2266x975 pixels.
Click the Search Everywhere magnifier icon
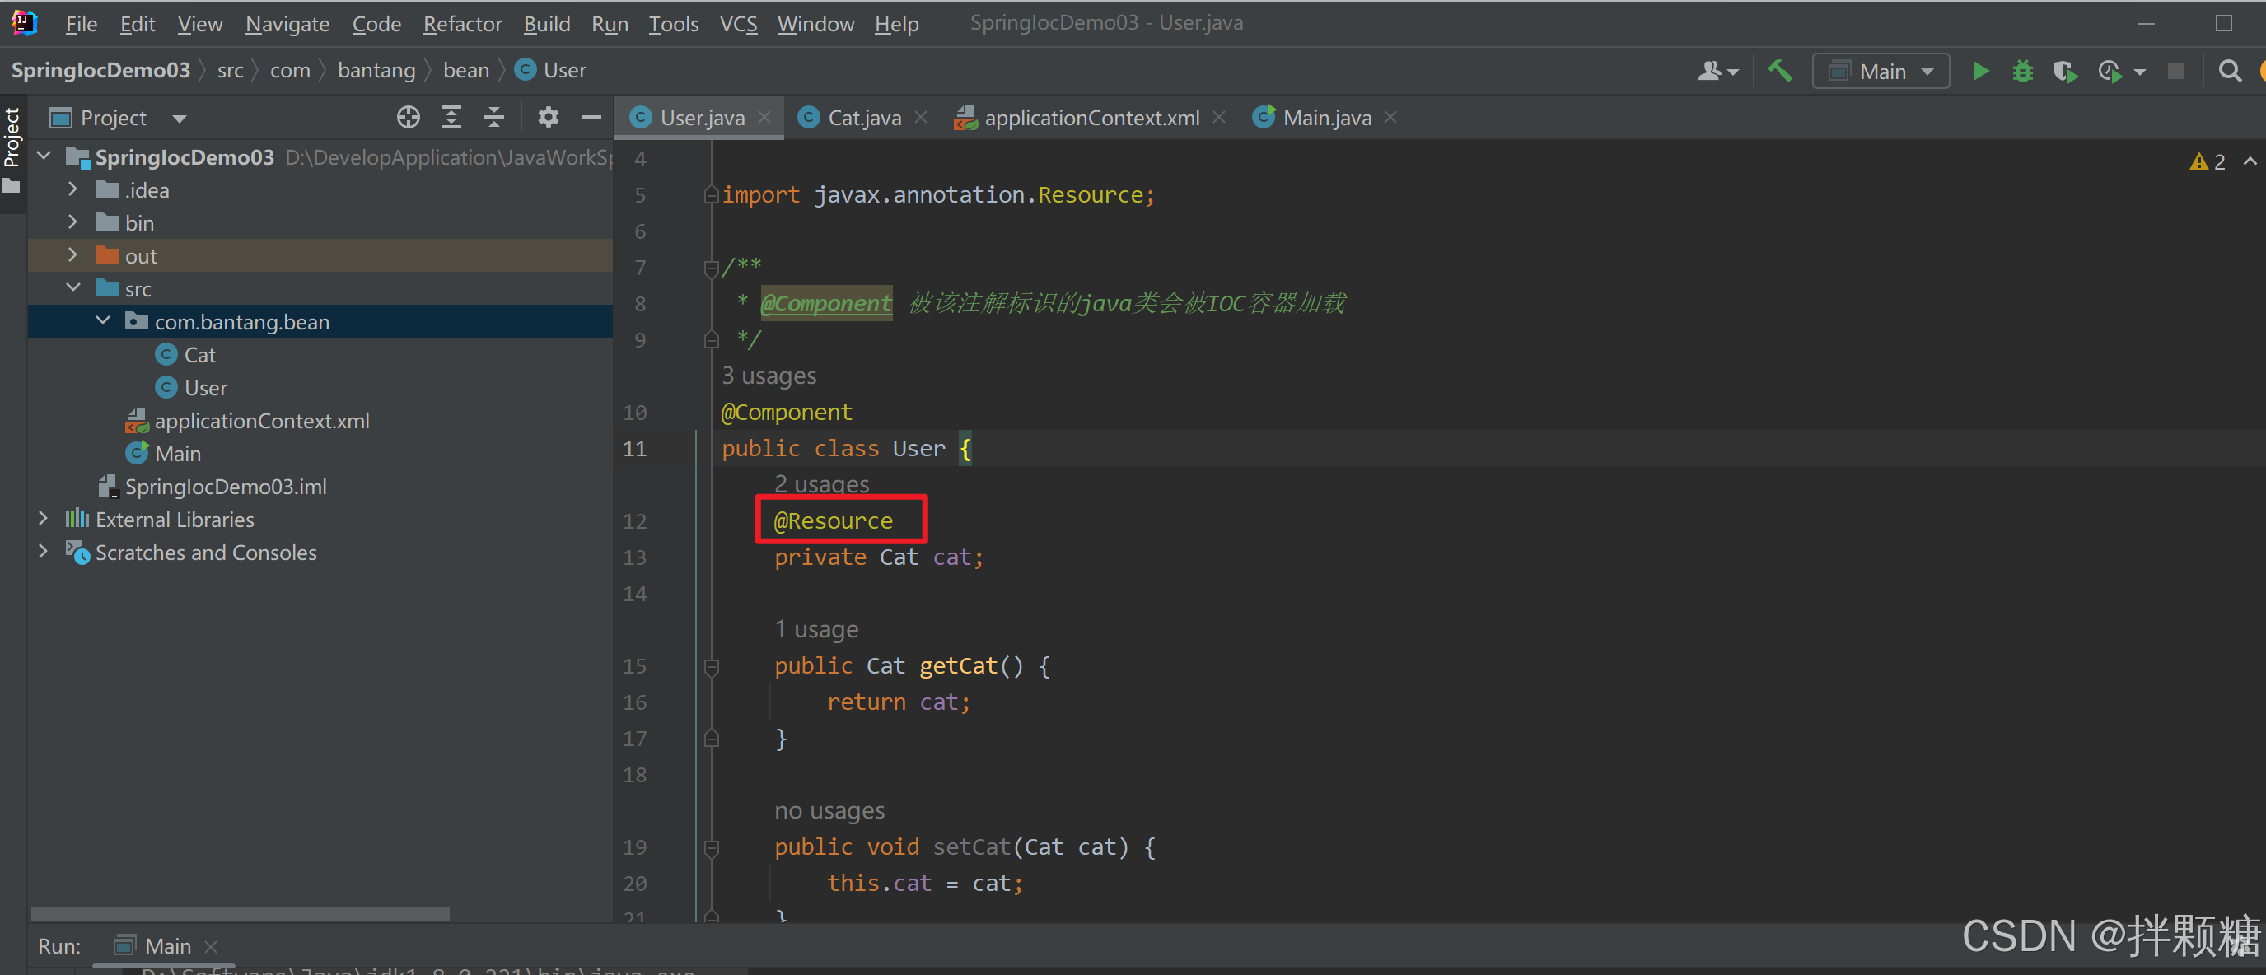[2229, 71]
